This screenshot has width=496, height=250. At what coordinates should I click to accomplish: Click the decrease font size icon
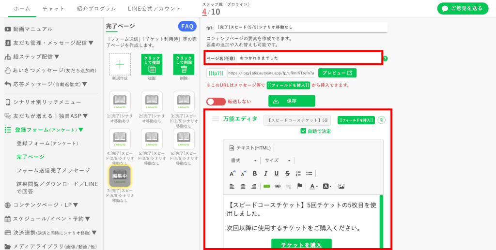244,173
